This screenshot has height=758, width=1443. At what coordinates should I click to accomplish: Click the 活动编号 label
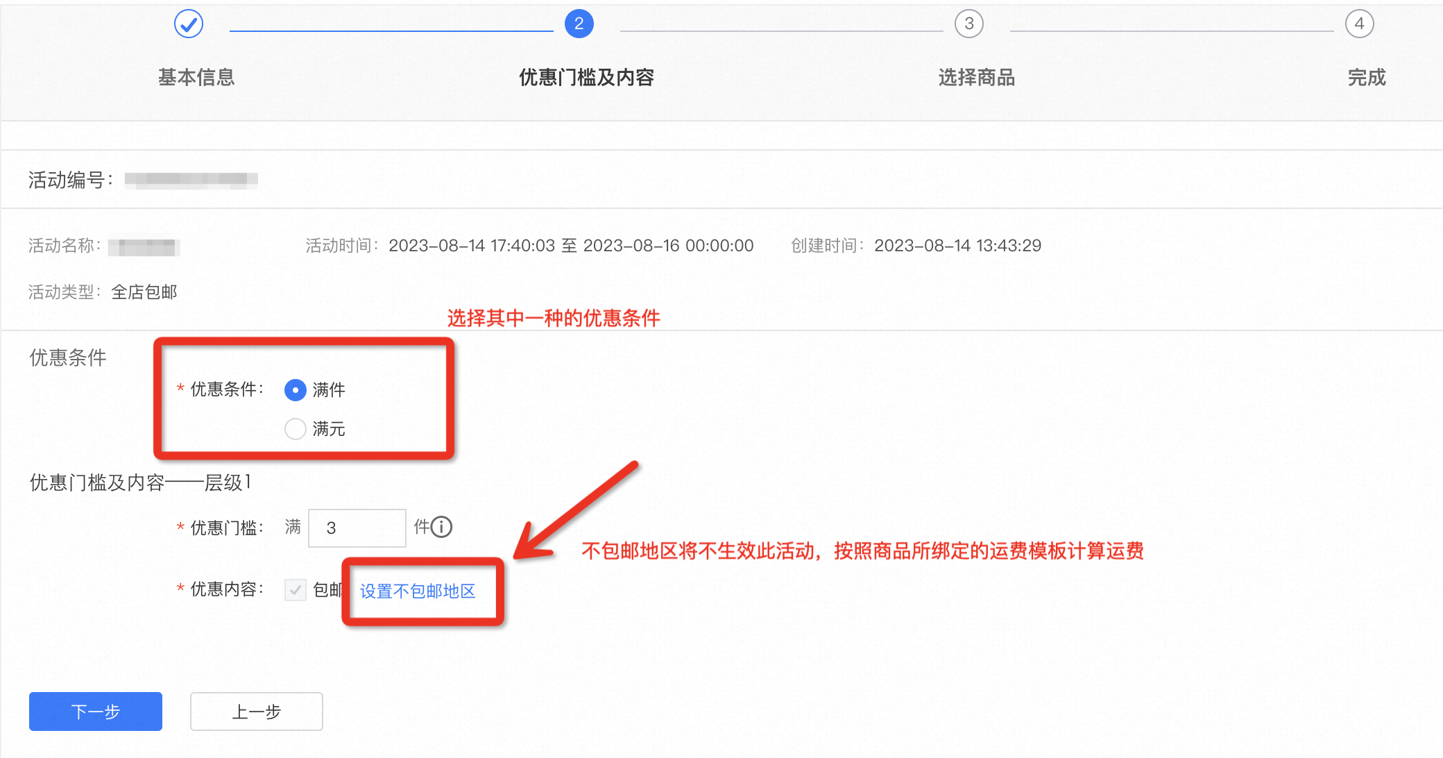pos(71,180)
